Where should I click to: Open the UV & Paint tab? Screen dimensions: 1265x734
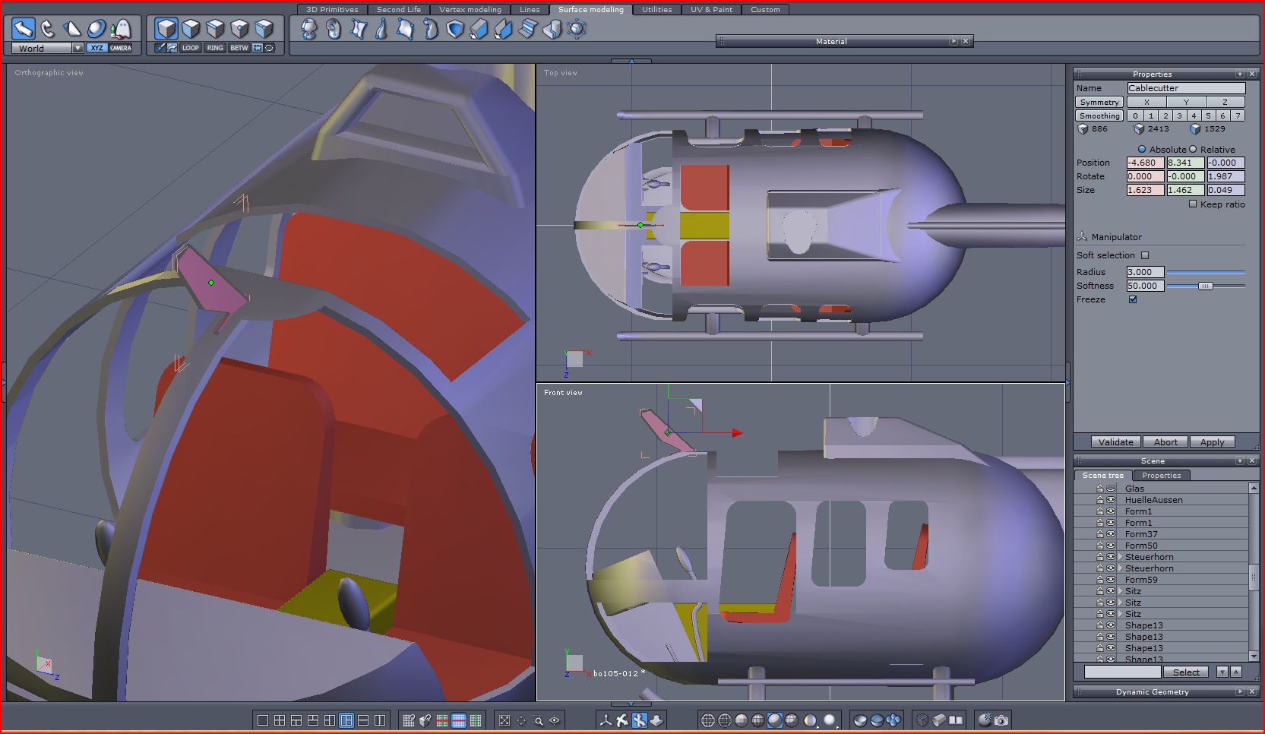[x=711, y=9]
